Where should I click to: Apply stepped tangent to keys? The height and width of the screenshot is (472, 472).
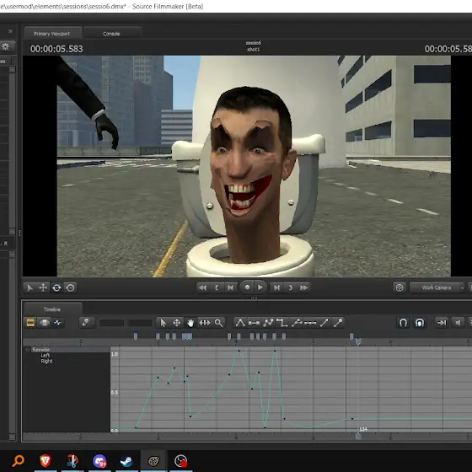pyautogui.click(x=282, y=323)
